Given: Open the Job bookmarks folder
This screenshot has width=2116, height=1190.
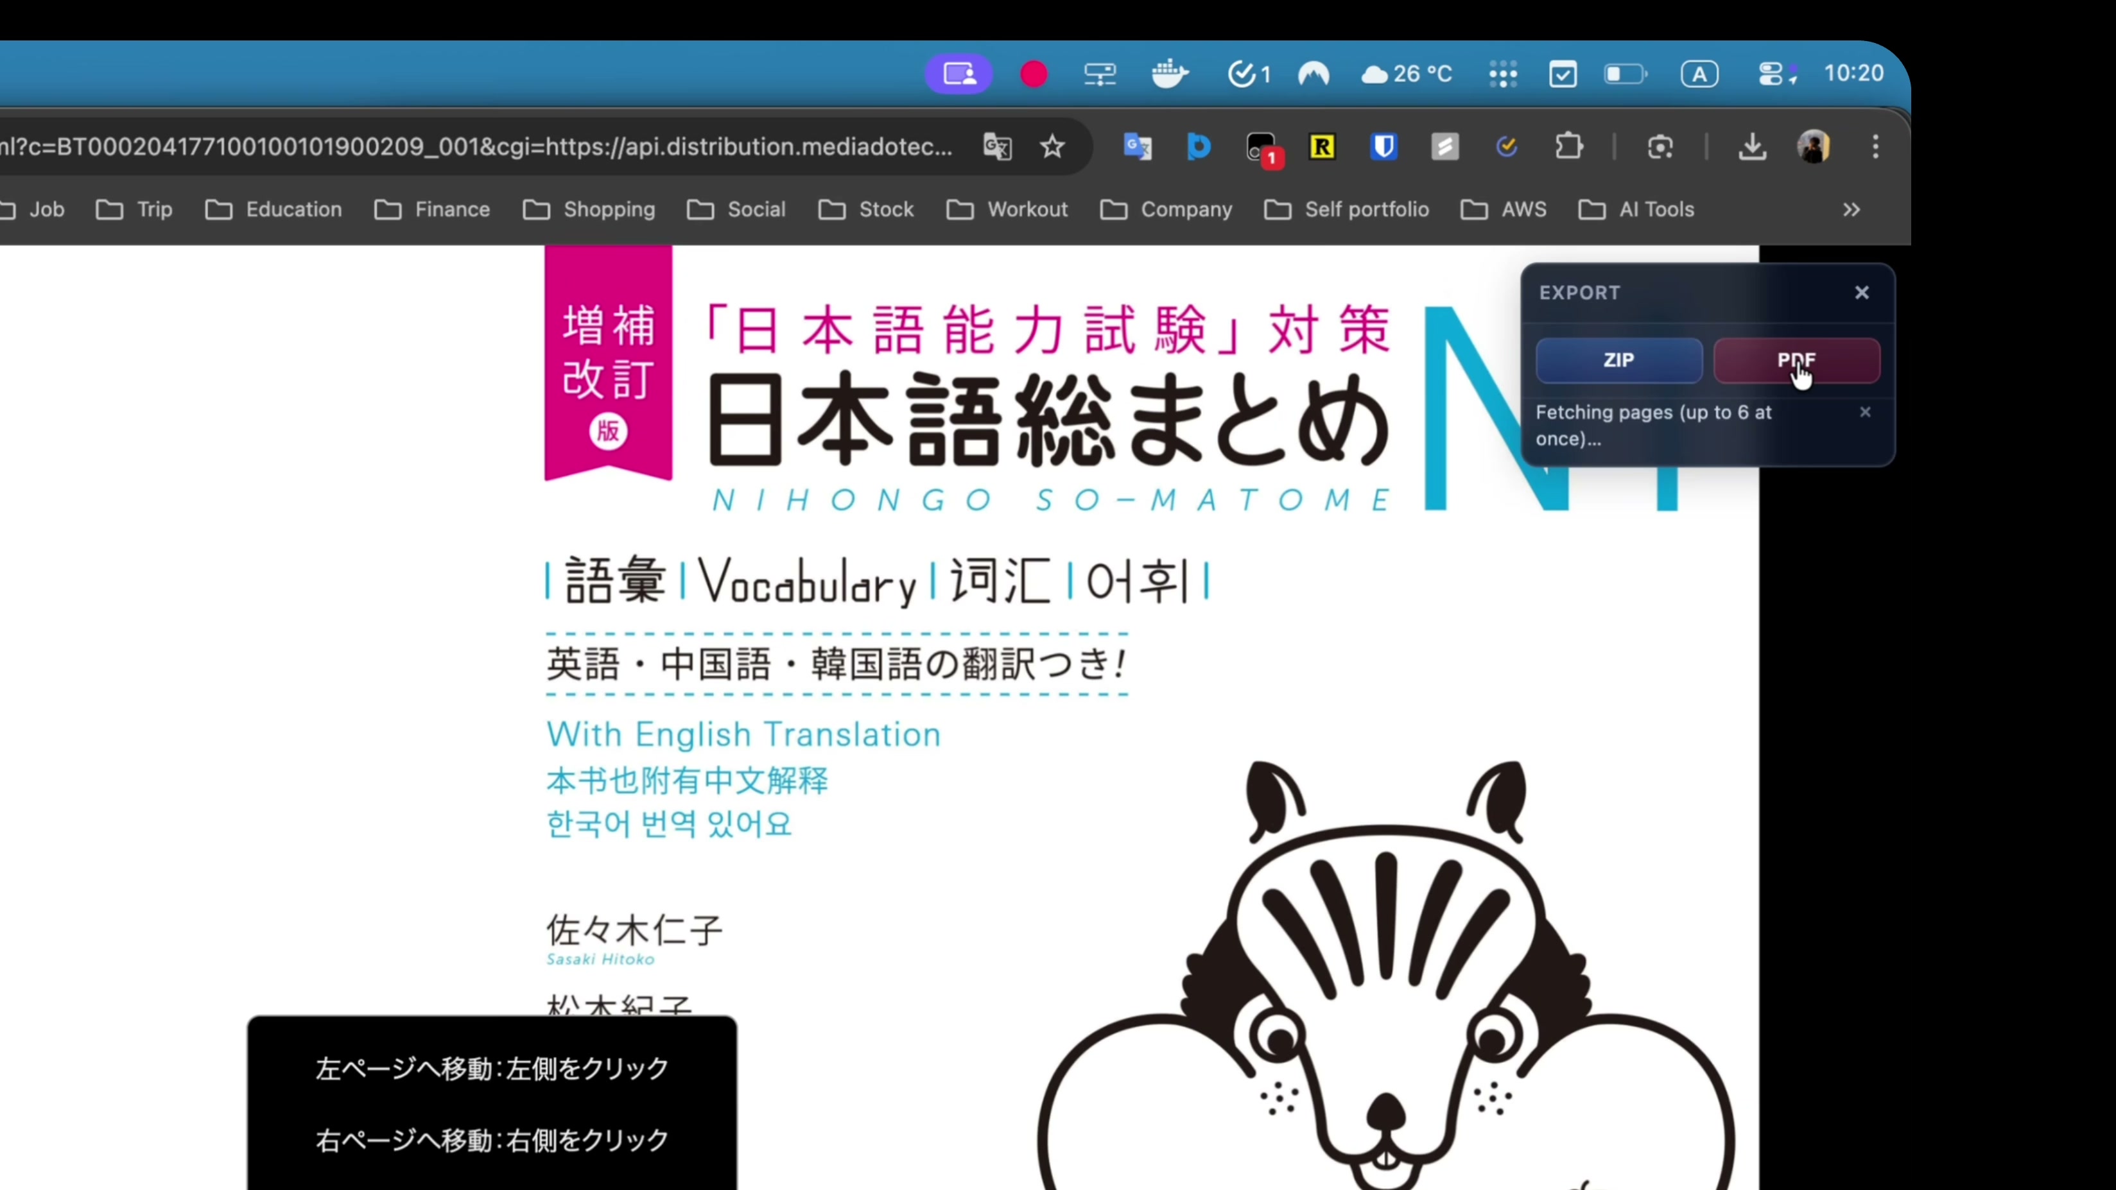Looking at the screenshot, I should [x=33, y=209].
